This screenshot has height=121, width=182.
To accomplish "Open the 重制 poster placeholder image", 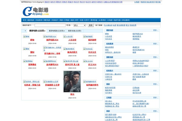I will click(x=26, y=49).
